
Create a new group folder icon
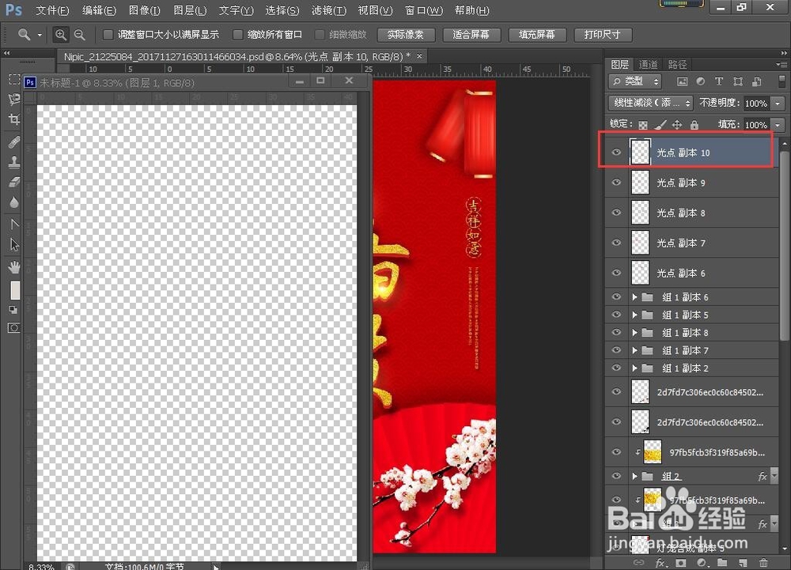pos(722,562)
